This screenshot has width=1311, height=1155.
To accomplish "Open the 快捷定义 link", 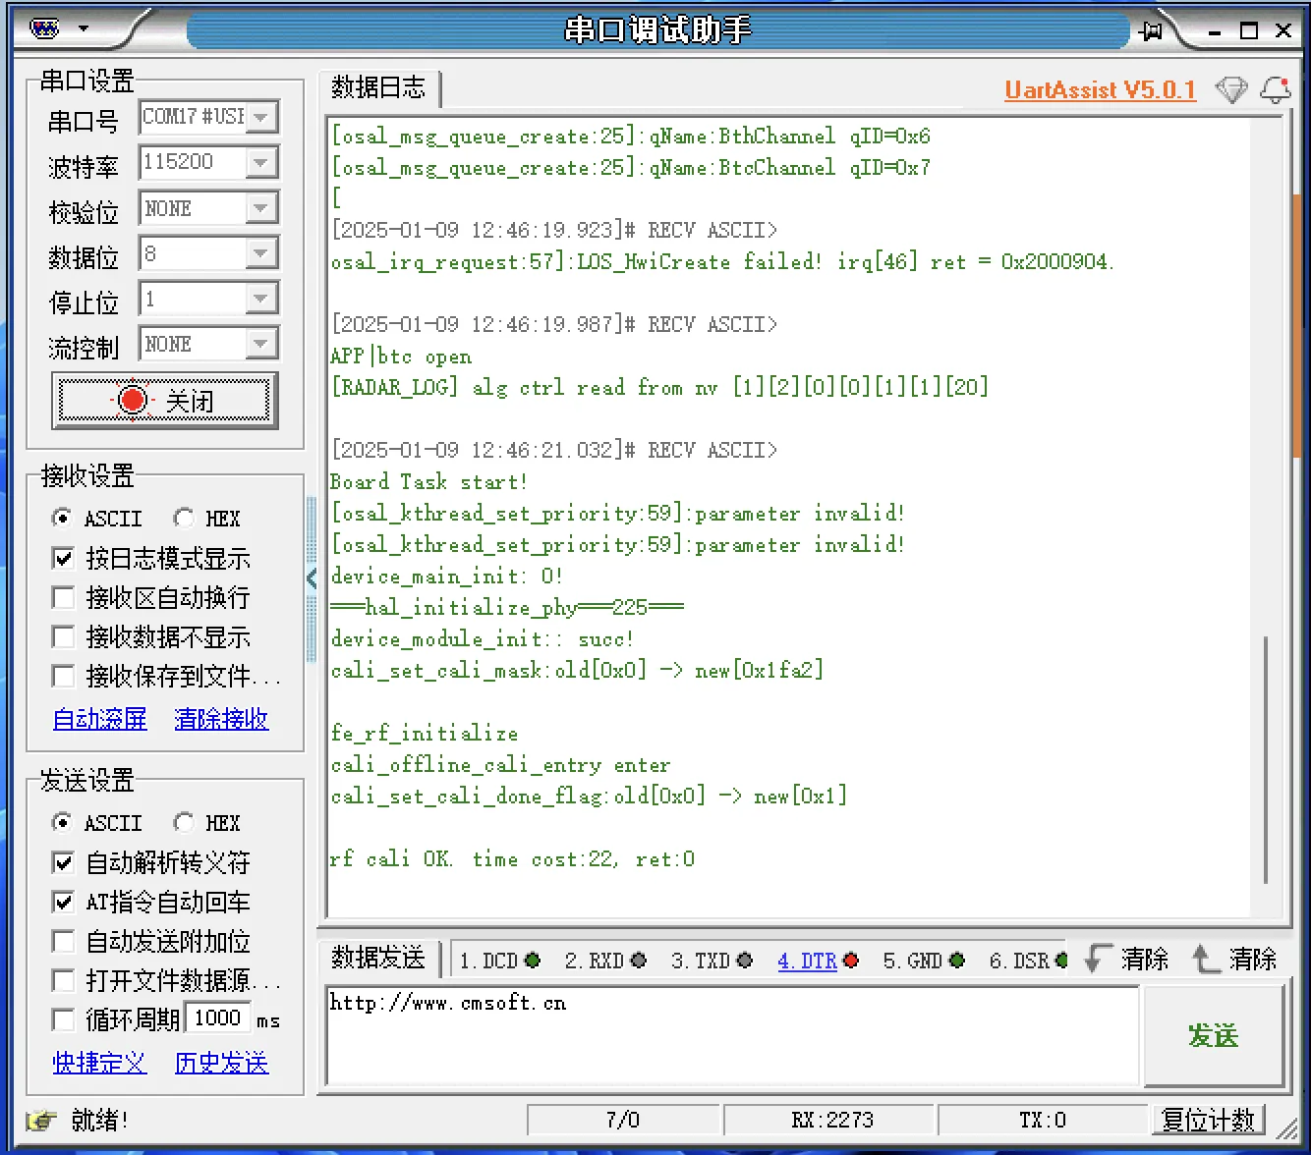I will click(99, 1062).
